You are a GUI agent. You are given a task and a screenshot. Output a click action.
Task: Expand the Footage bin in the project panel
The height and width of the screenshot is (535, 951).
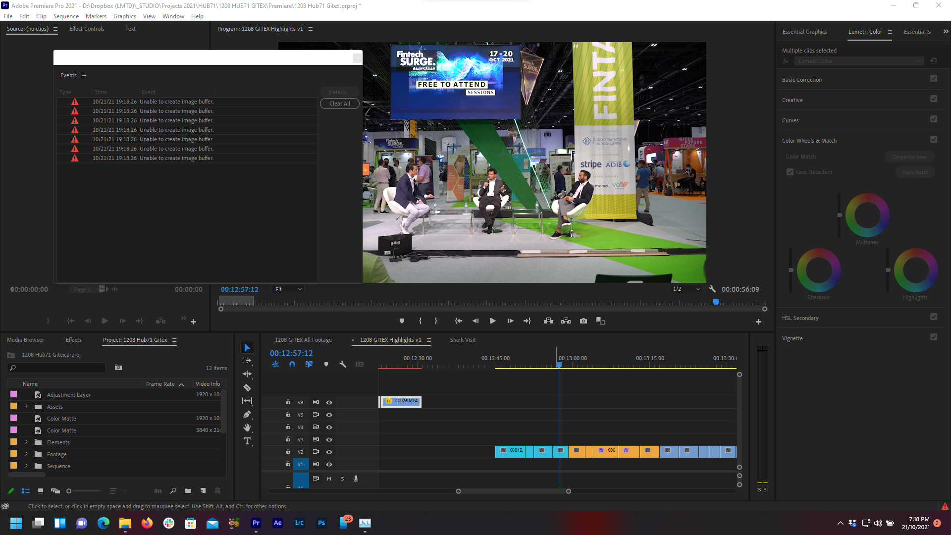click(x=26, y=454)
